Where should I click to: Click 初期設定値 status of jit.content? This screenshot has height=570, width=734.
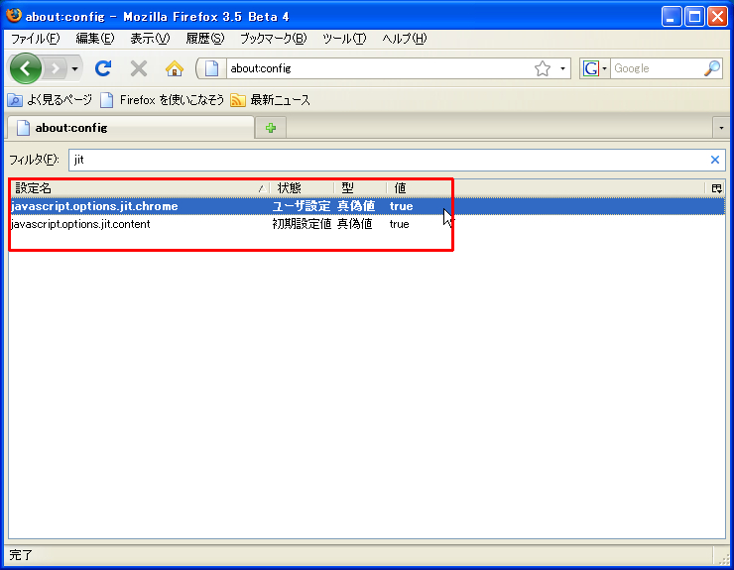point(302,224)
